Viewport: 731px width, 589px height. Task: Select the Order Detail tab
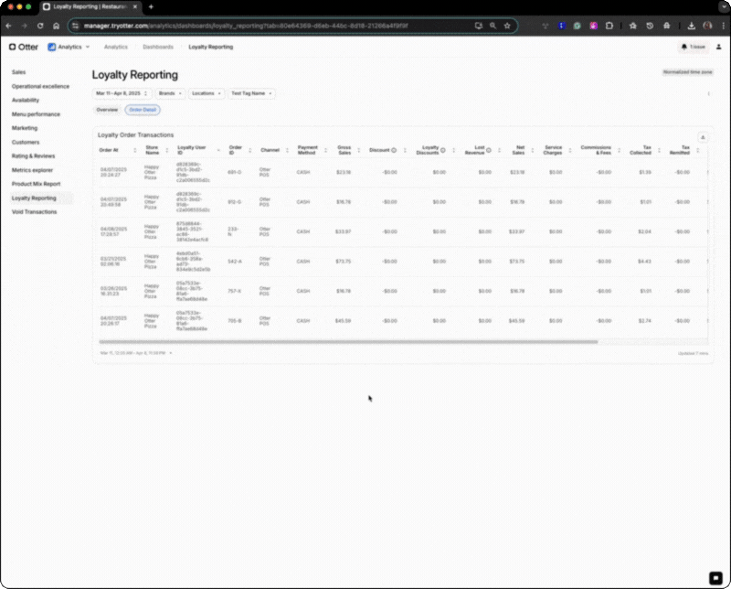tap(142, 110)
